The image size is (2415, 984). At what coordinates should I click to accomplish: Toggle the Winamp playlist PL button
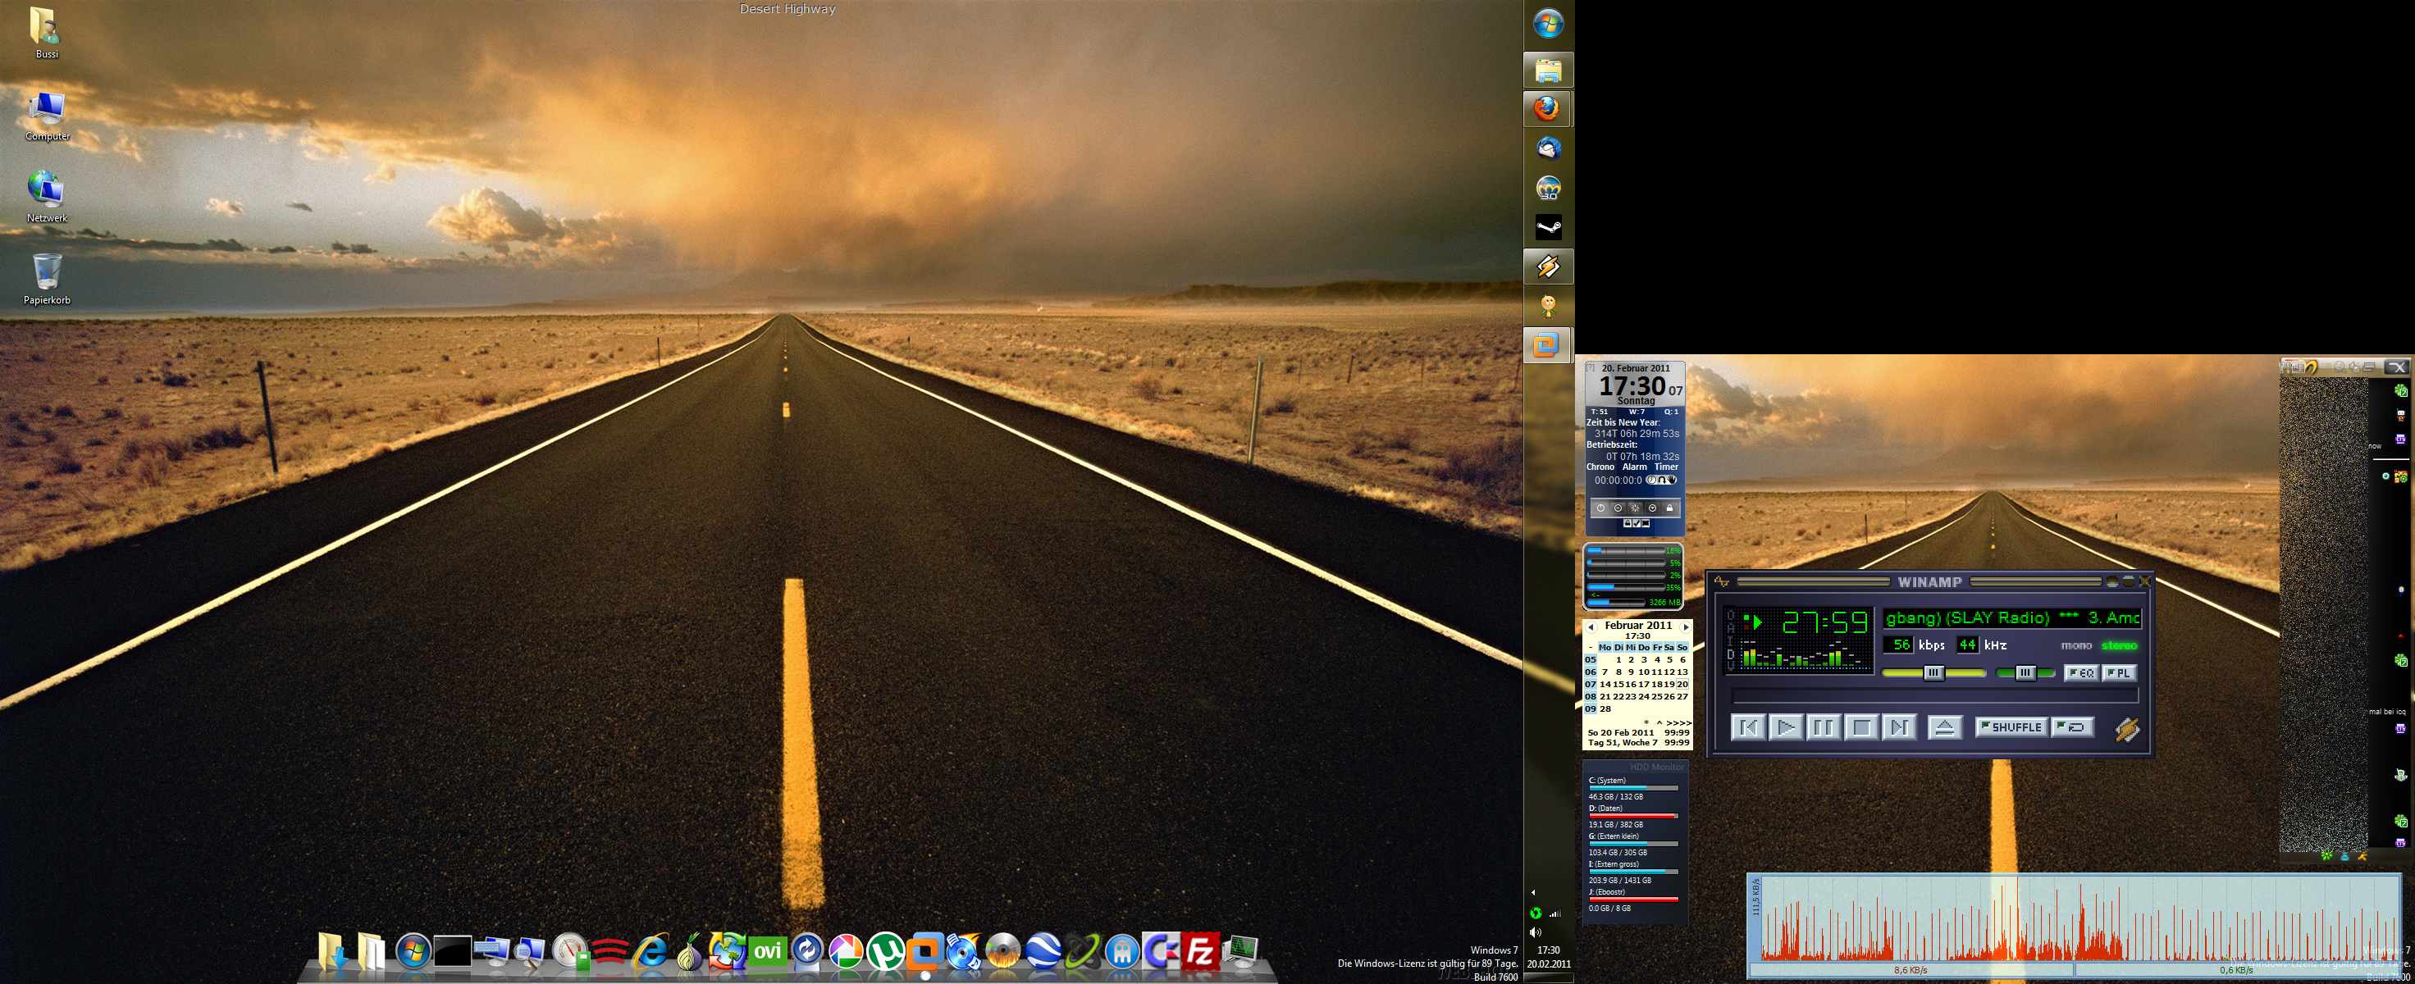point(2118,673)
